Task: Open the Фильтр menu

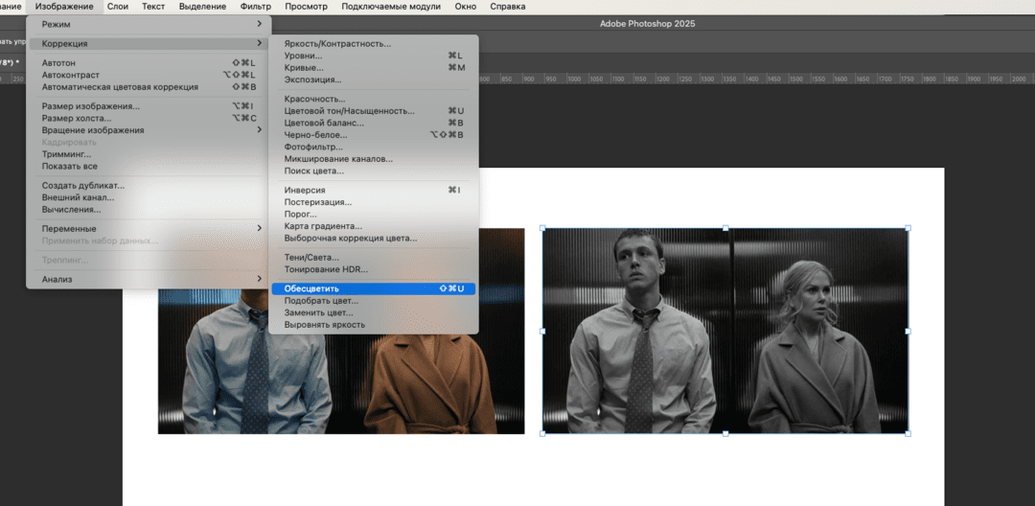Action: click(256, 7)
